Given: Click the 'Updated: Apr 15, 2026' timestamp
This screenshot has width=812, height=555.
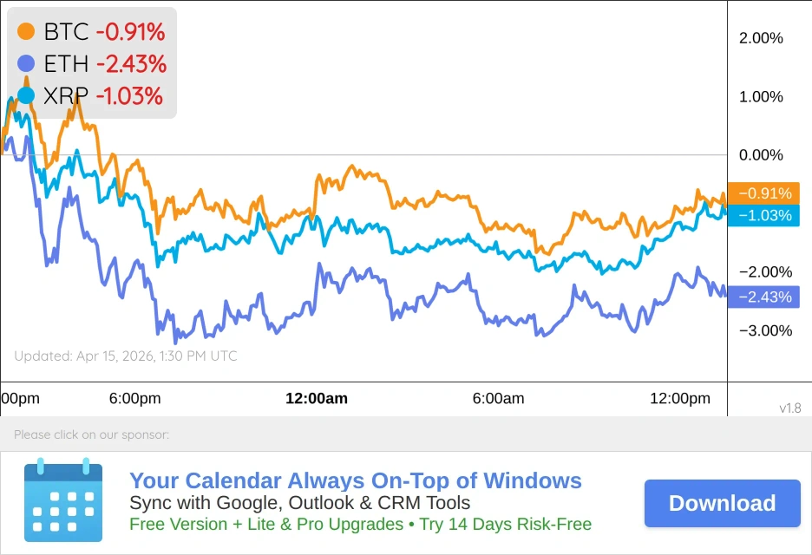Looking at the screenshot, I should pos(126,356).
